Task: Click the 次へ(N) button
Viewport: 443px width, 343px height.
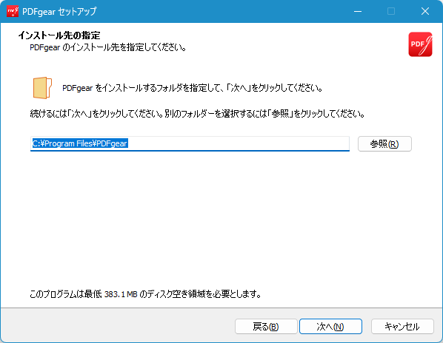Action: [x=330, y=327]
